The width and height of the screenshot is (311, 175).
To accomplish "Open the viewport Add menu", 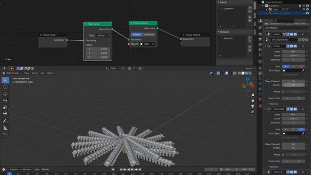I will [42, 73].
